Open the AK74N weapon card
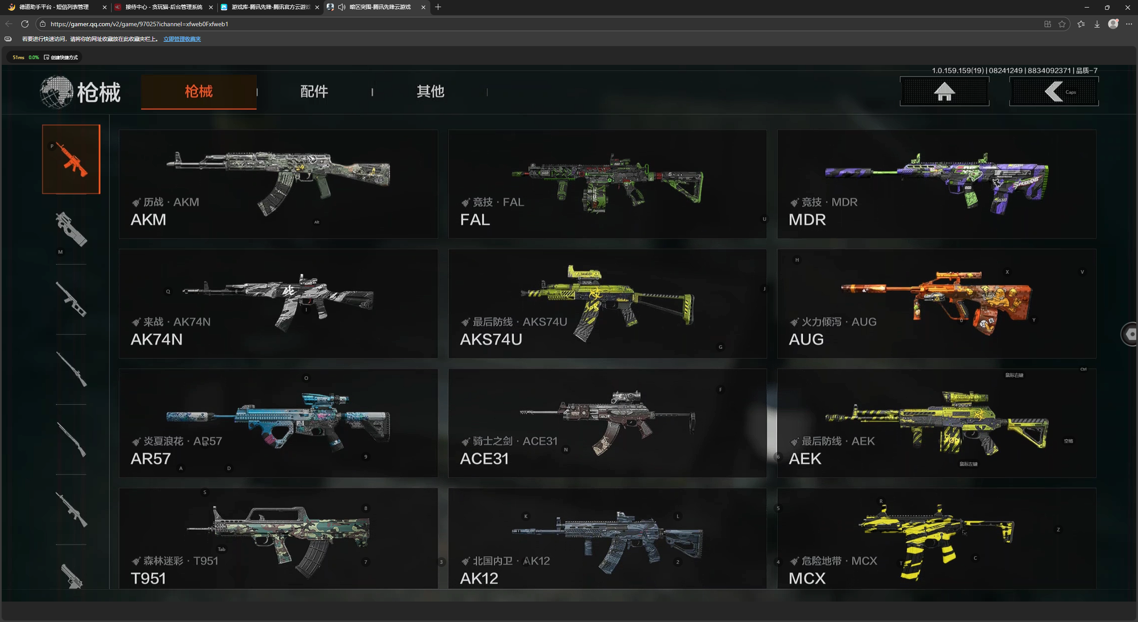The width and height of the screenshot is (1138, 622). click(278, 303)
